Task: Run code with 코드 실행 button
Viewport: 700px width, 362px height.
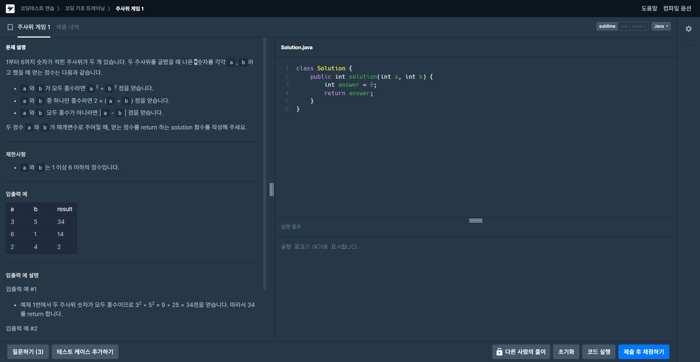Action: [x=599, y=352]
